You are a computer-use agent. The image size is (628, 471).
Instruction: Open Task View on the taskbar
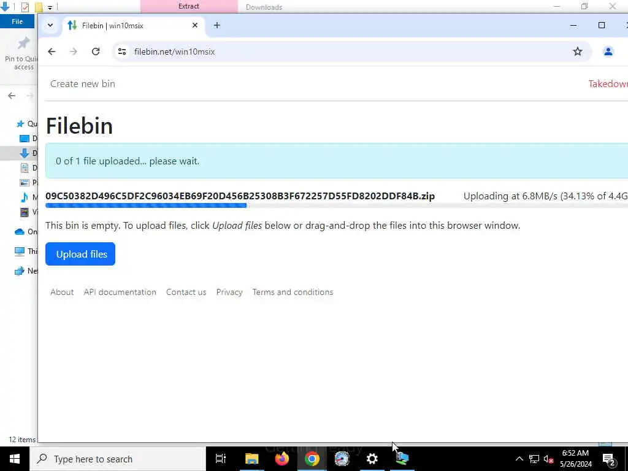[x=221, y=459]
